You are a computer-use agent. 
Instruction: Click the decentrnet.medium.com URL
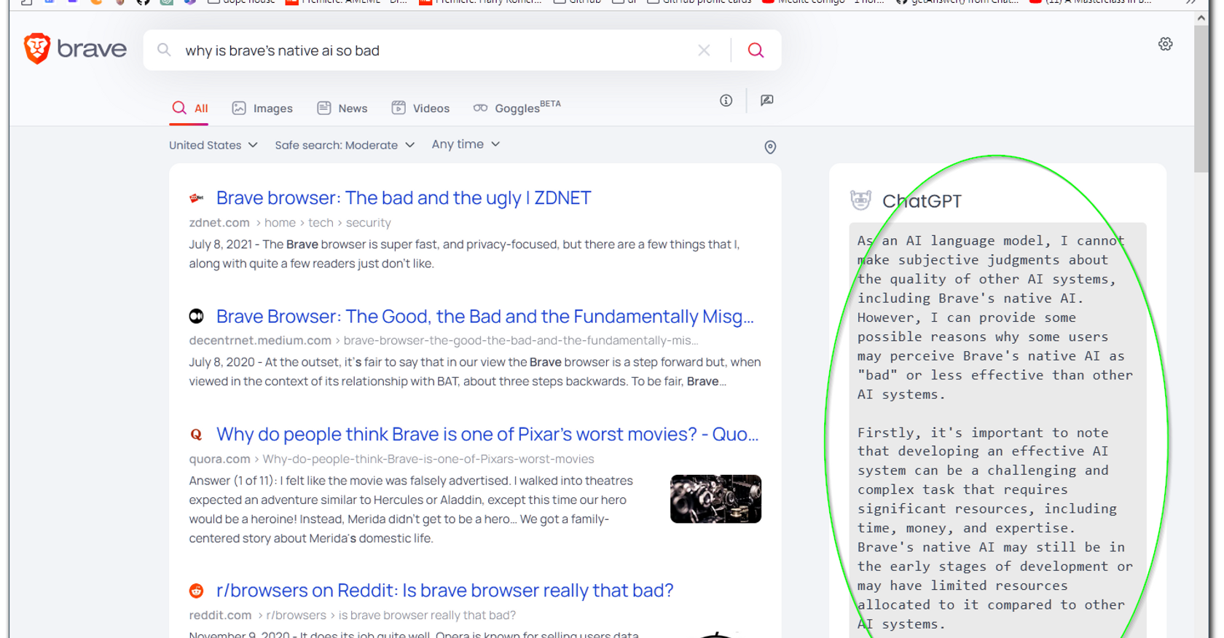click(x=443, y=340)
